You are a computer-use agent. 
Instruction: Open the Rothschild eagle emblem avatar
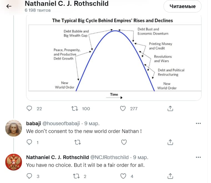click(x=14, y=162)
